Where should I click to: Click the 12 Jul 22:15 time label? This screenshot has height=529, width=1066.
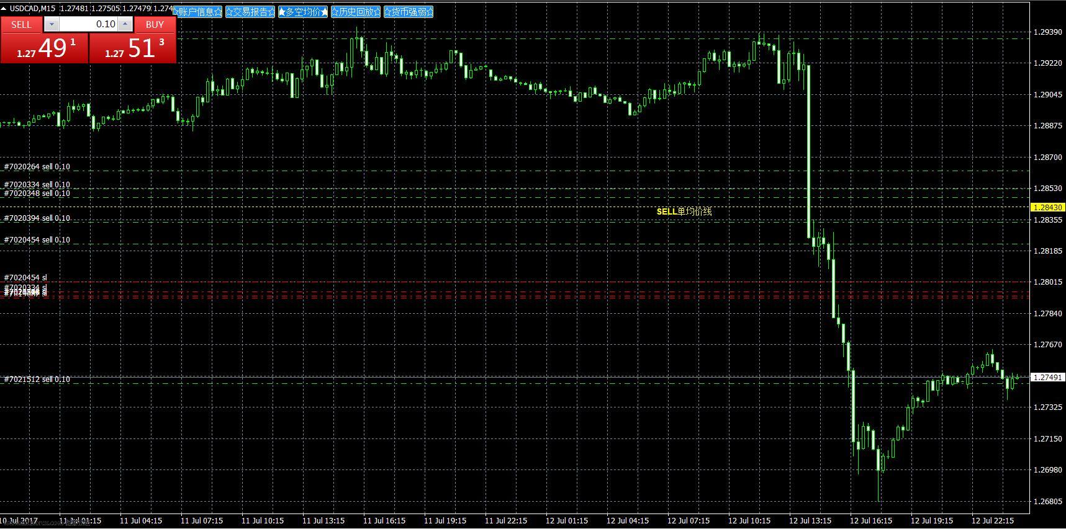[x=993, y=520]
